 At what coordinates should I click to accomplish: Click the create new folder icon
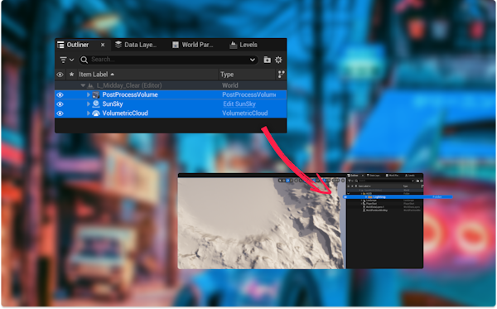click(x=268, y=60)
